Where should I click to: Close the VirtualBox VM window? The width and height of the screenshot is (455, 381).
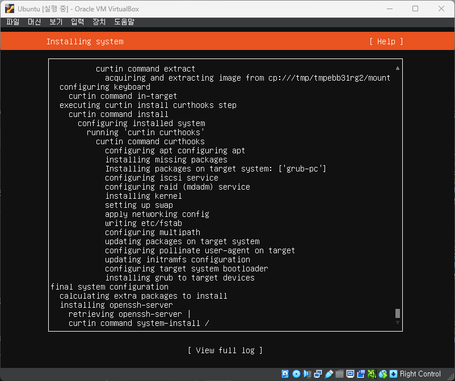tap(441, 9)
